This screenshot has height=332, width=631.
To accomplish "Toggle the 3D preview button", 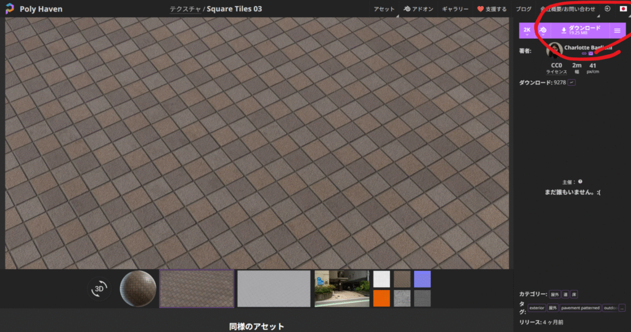I will click(x=99, y=288).
